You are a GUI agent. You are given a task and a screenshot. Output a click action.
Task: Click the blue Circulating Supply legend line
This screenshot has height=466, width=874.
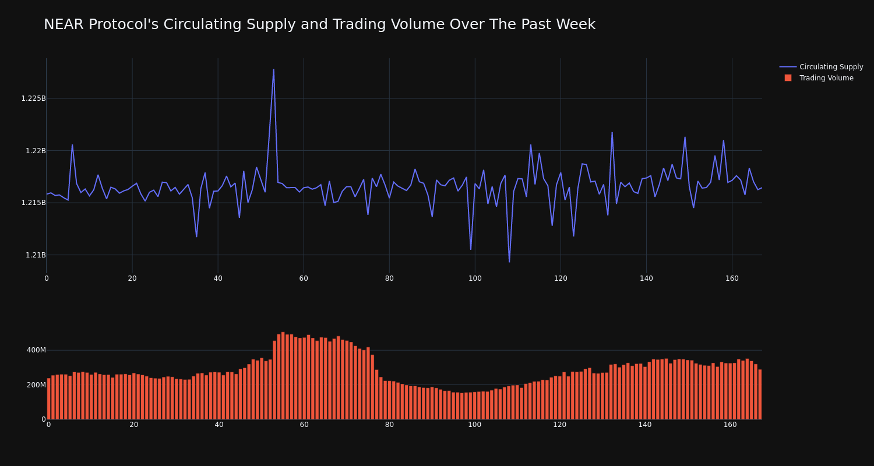[788, 67]
